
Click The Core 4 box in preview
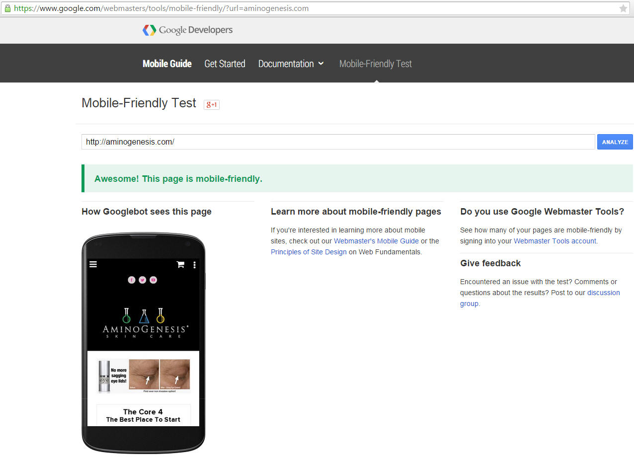(143, 415)
